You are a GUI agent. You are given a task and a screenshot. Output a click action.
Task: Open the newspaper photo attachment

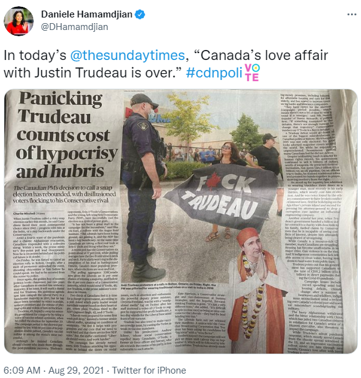point(181,221)
